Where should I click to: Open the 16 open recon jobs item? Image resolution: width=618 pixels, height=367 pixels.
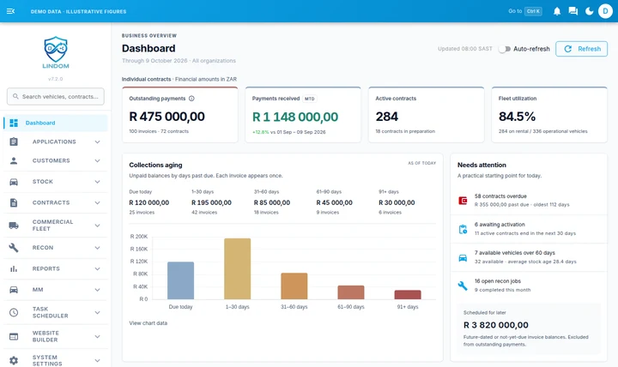[x=529, y=286]
